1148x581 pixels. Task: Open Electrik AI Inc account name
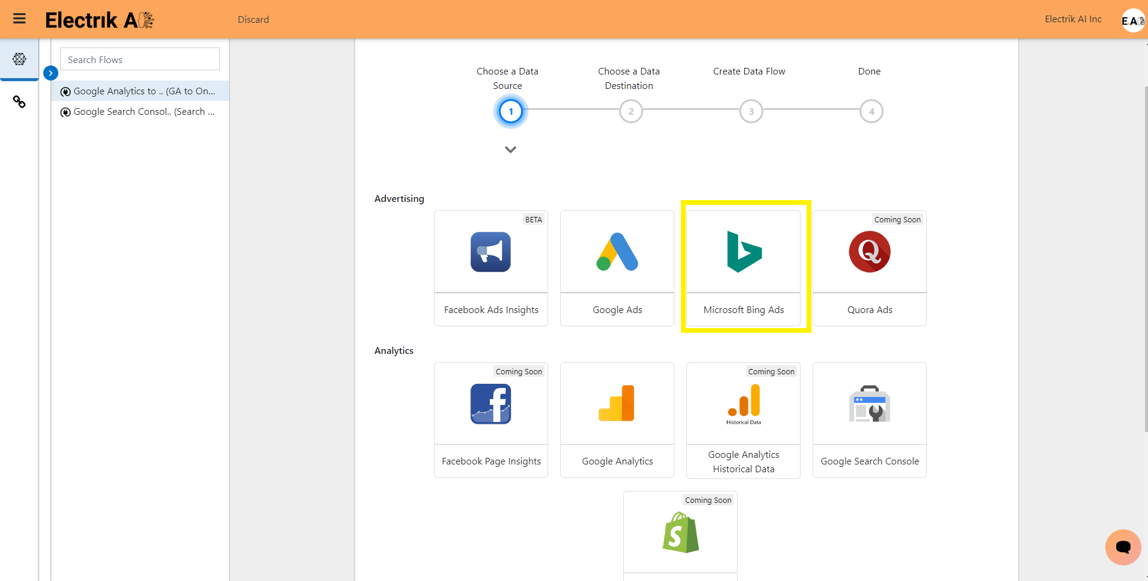point(1073,19)
